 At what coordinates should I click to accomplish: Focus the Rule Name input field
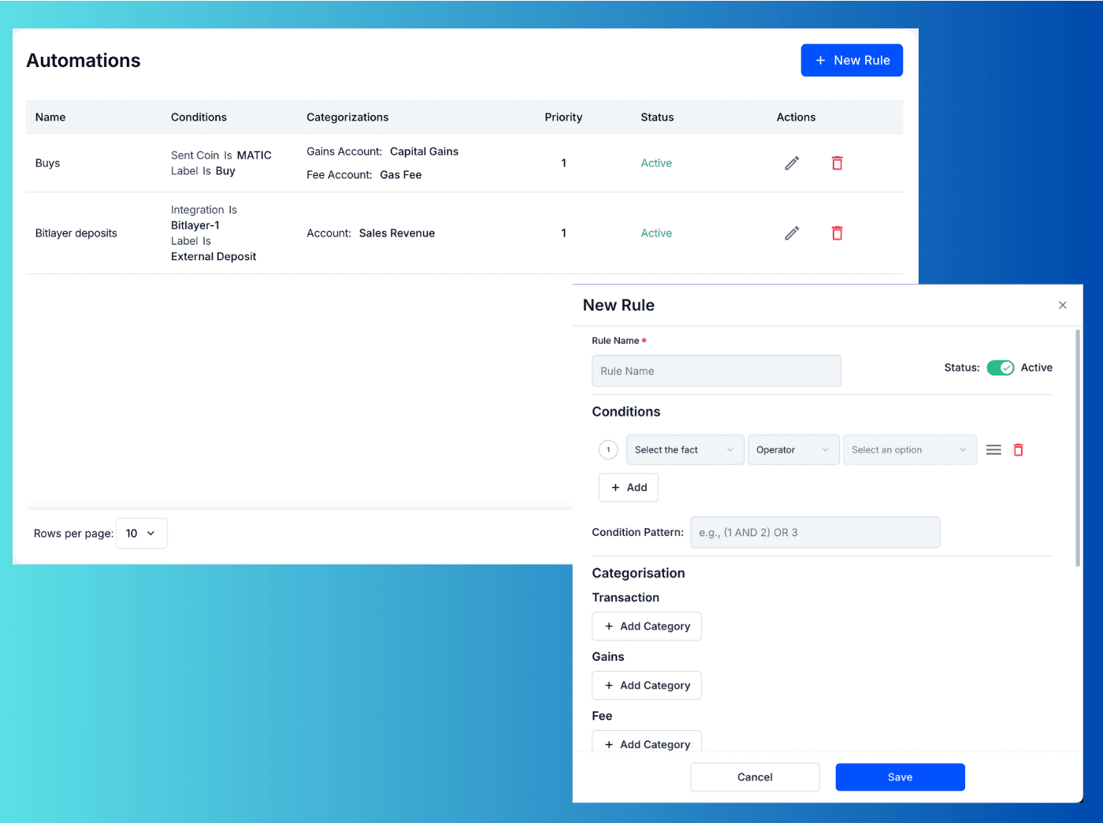click(x=716, y=371)
